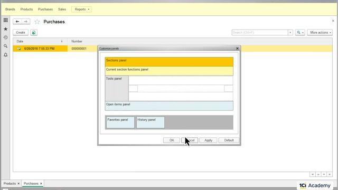Select the Open items panel block

pos(169,106)
